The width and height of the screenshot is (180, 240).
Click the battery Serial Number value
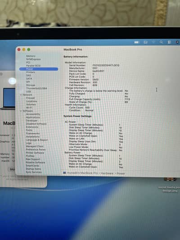pyautogui.click(x=106, y=65)
